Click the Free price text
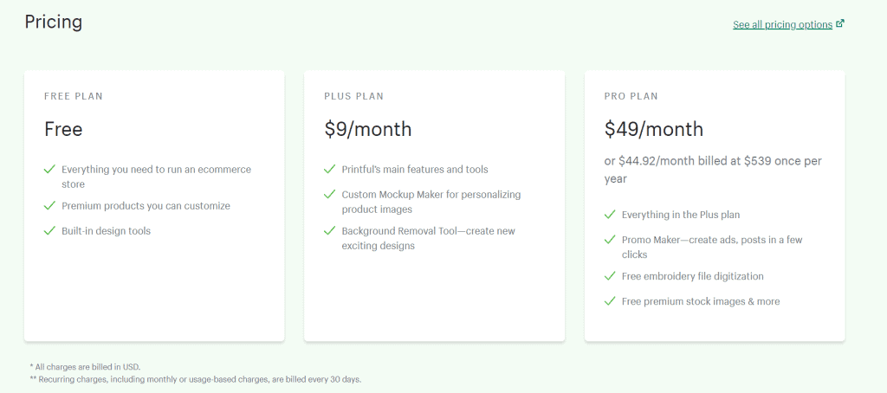The height and width of the screenshot is (393, 887). 63,130
